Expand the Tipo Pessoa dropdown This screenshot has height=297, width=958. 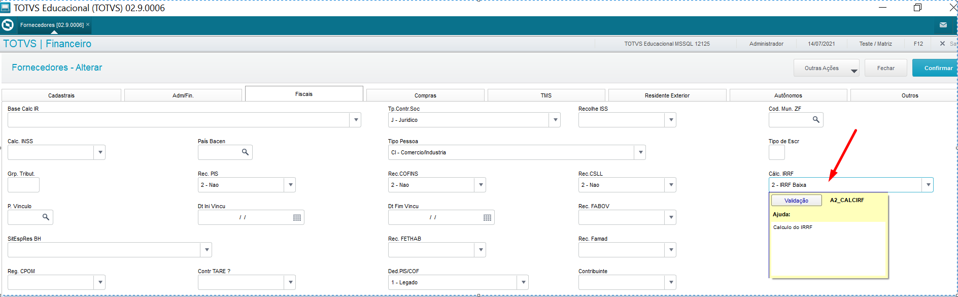tap(640, 152)
